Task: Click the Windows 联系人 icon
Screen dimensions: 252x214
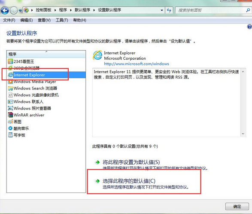Action: (10, 102)
